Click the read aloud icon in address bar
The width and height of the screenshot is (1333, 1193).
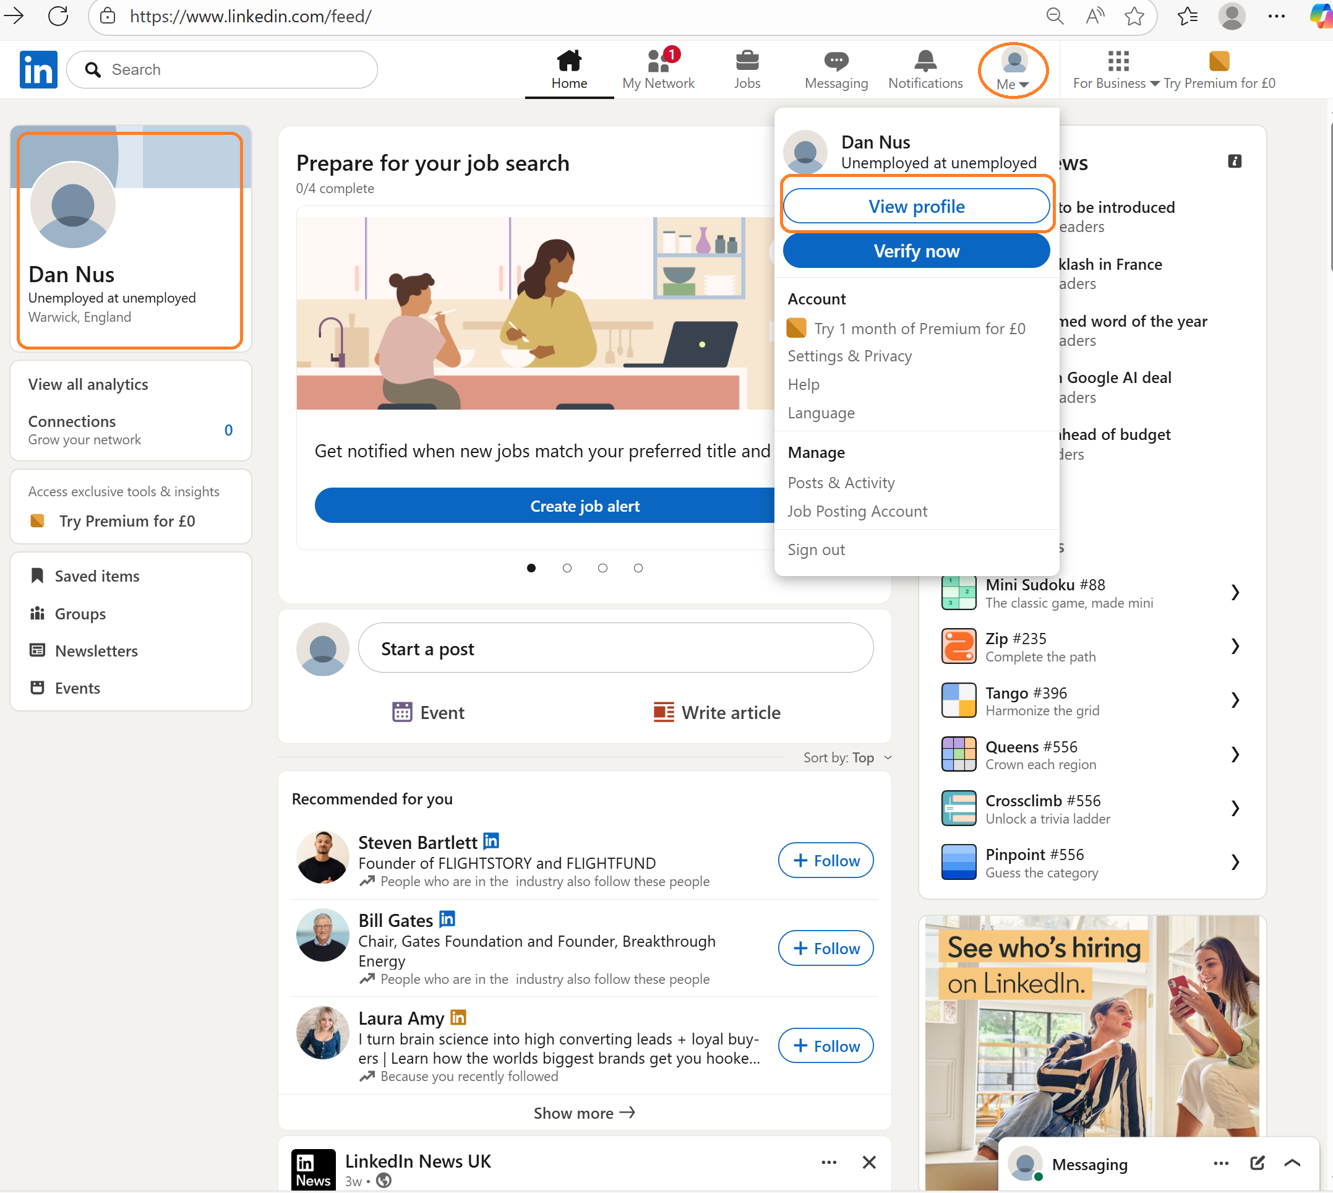(x=1094, y=15)
